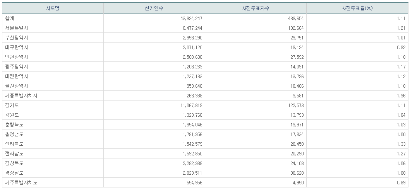This screenshot has width=410, height=189.
Task: Select the 경기도 row name
Action: tap(12, 105)
